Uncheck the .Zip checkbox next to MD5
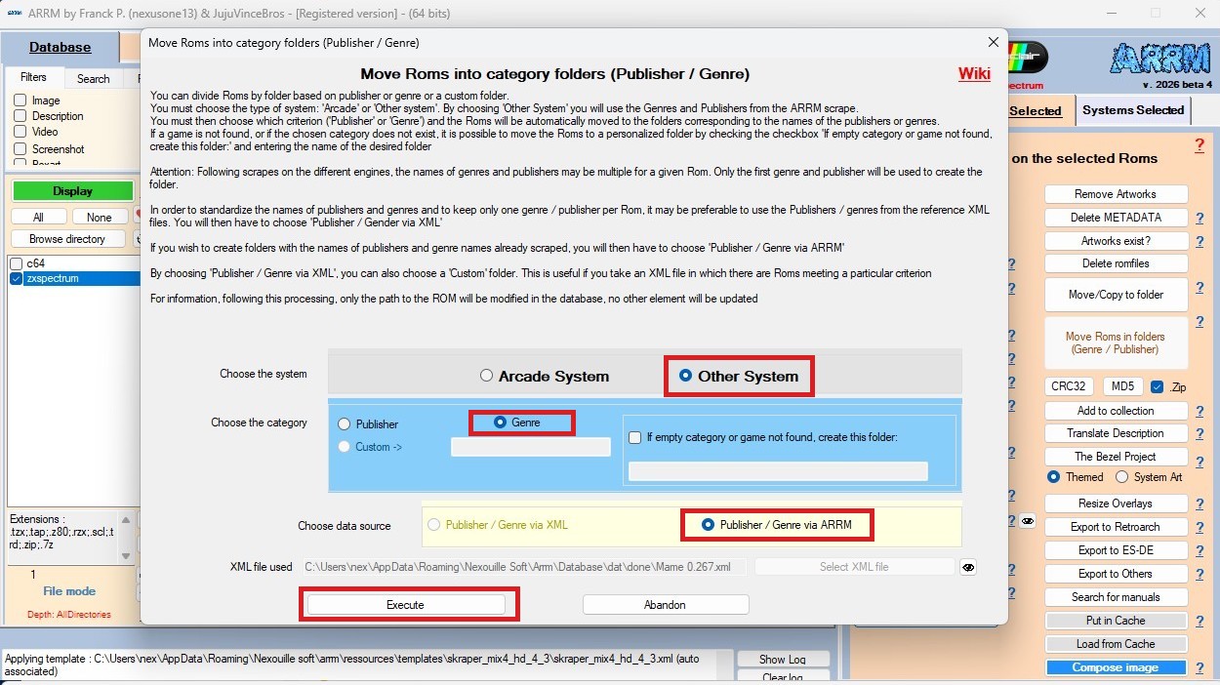Viewport: 1220px width, 685px height. pyautogui.click(x=1158, y=386)
